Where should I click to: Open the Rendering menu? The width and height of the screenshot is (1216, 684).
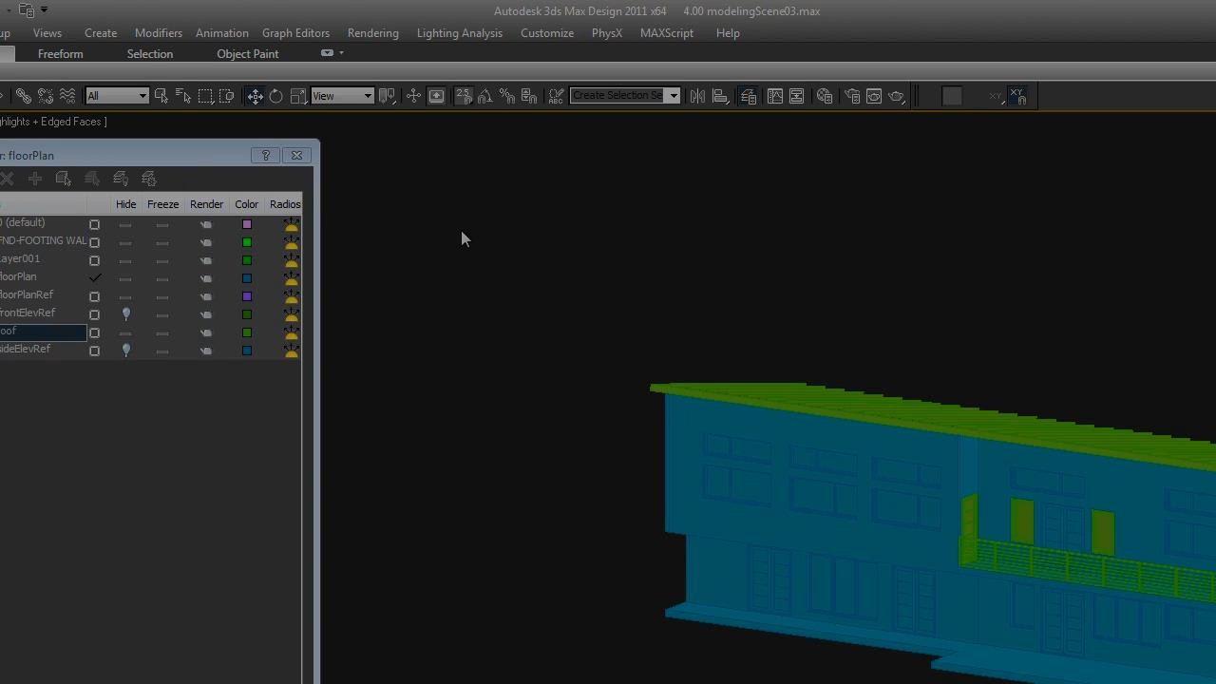click(373, 33)
